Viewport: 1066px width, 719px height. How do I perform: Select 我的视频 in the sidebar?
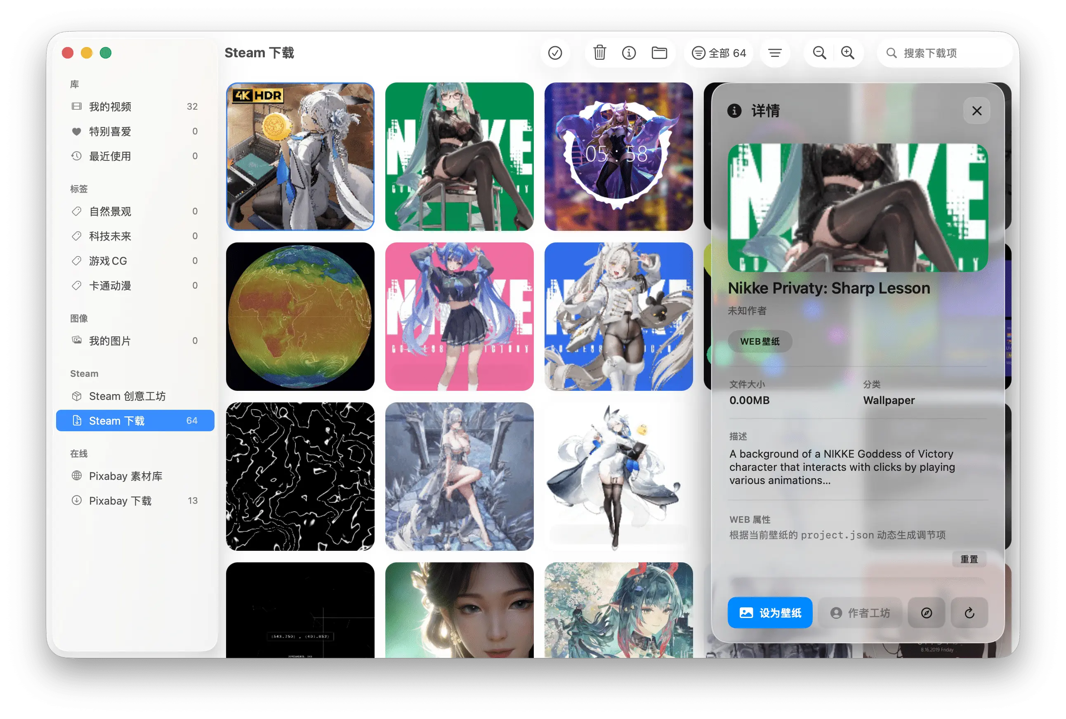(135, 107)
